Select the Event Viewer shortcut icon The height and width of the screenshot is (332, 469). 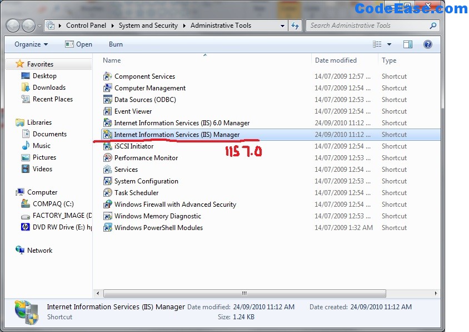coord(107,111)
